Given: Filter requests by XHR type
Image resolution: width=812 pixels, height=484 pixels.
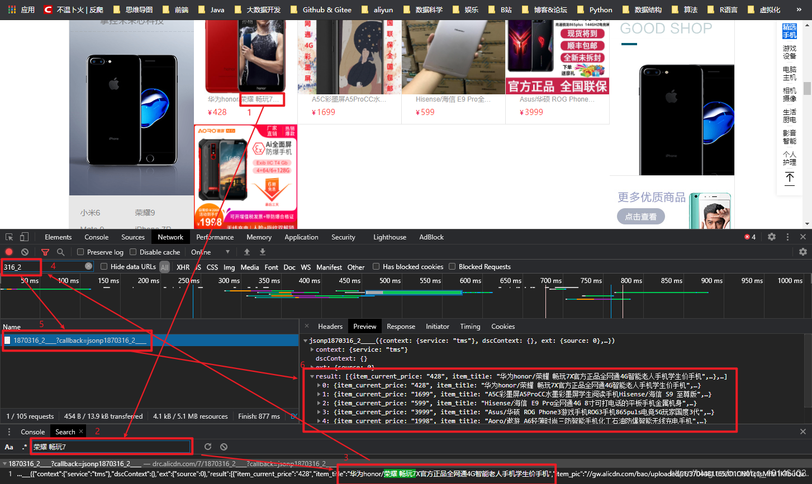Looking at the screenshot, I should click(183, 267).
